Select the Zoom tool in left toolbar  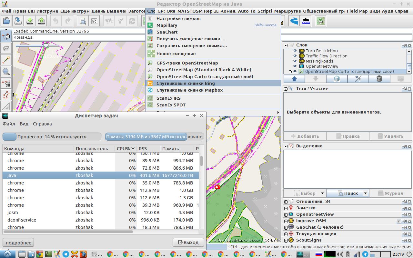(6, 71)
